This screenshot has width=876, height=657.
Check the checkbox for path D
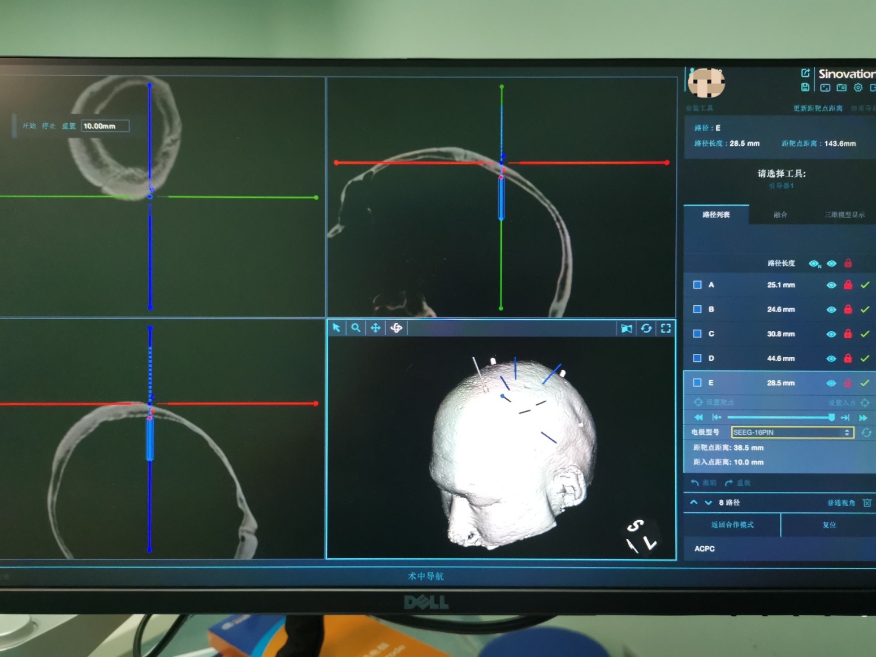click(697, 358)
